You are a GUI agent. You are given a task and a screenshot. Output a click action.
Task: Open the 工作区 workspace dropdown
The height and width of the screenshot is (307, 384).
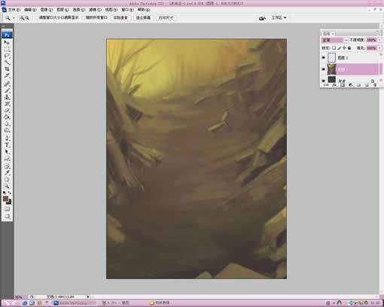click(279, 17)
